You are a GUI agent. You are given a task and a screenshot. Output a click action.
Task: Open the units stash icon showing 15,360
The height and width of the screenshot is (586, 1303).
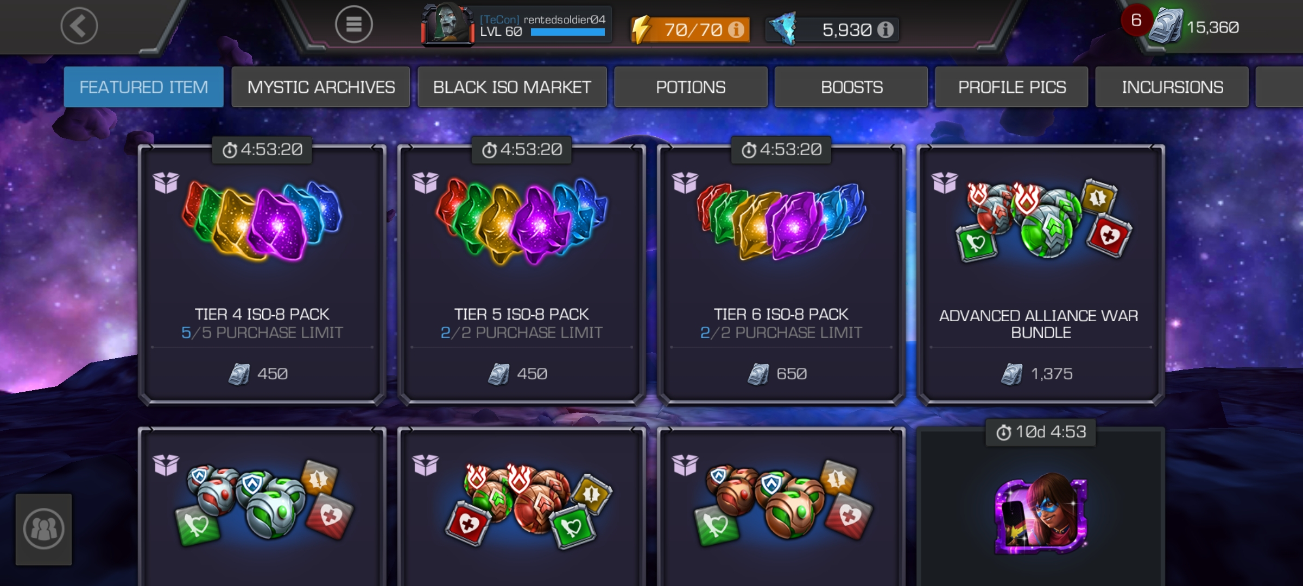1165,26
